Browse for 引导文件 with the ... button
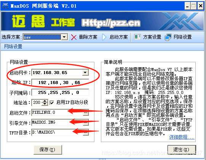The image size is (206, 160). coord(86,123)
